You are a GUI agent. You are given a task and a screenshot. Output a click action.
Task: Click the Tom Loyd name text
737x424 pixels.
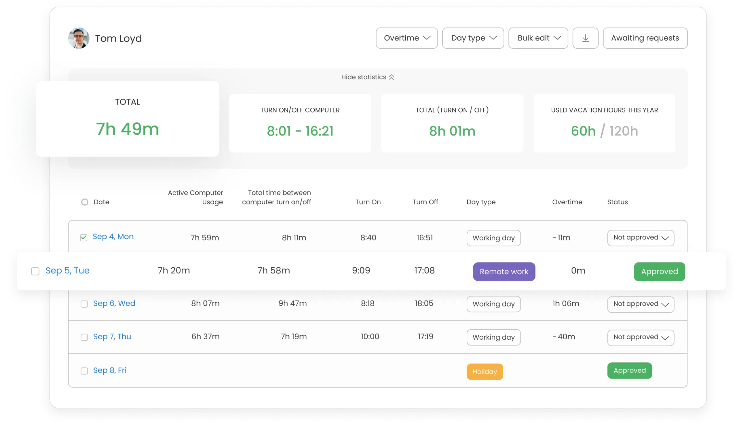click(118, 38)
